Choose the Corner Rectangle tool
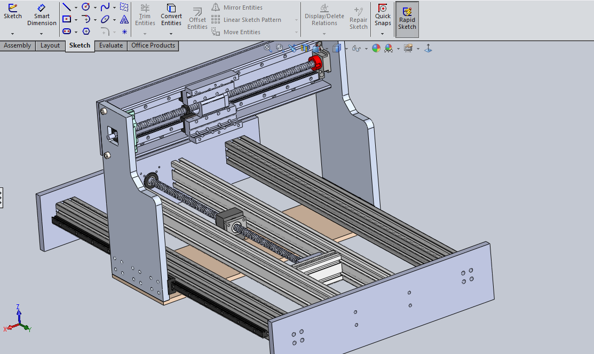This screenshot has width=594, height=354. click(x=67, y=19)
